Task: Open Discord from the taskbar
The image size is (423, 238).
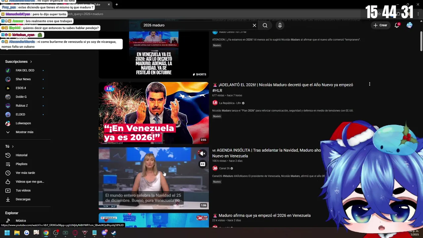Action: pos(104,233)
